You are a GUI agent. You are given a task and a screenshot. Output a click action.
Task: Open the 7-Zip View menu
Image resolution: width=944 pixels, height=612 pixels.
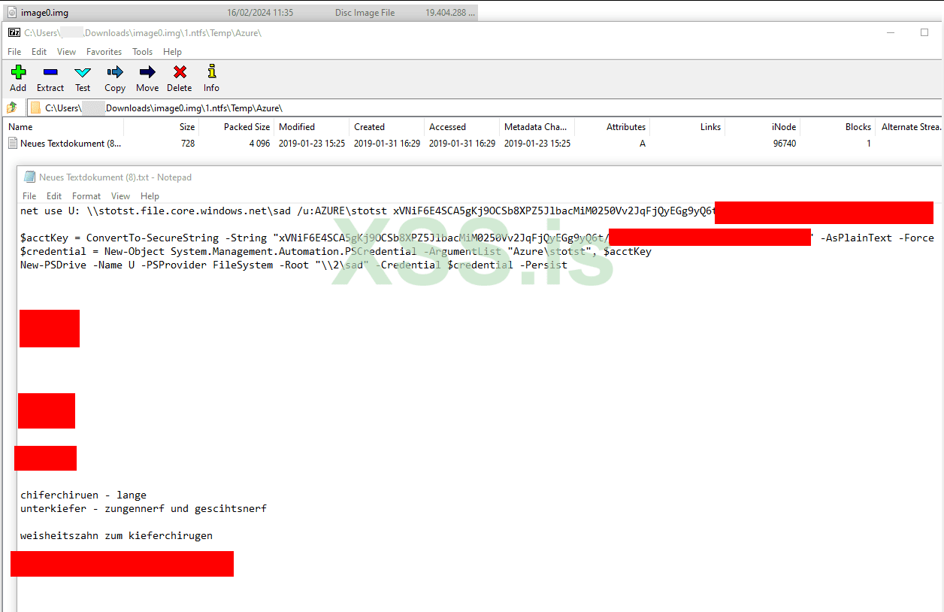(x=66, y=52)
